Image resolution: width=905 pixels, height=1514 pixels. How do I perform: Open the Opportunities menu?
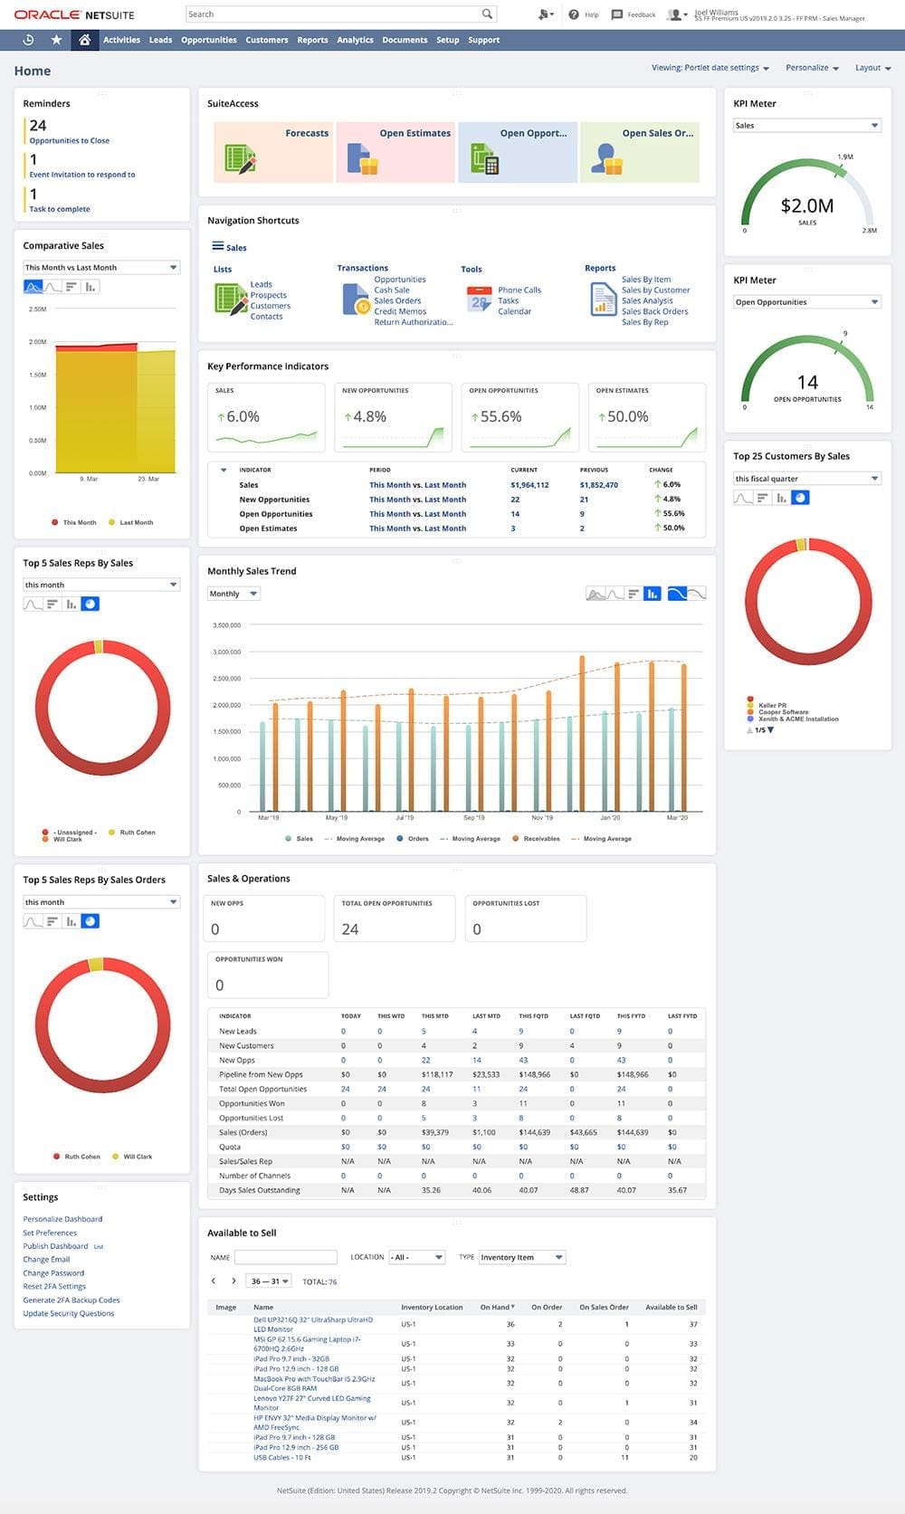click(208, 40)
